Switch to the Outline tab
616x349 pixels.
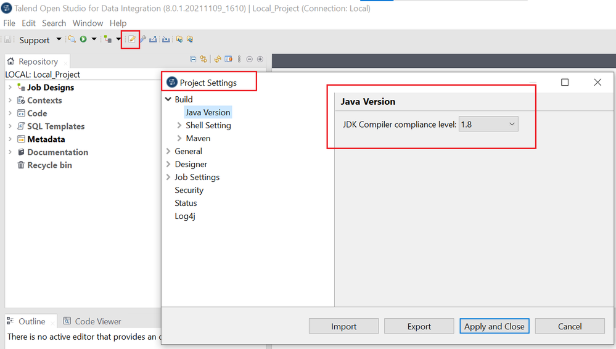click(x=31, y=321)
